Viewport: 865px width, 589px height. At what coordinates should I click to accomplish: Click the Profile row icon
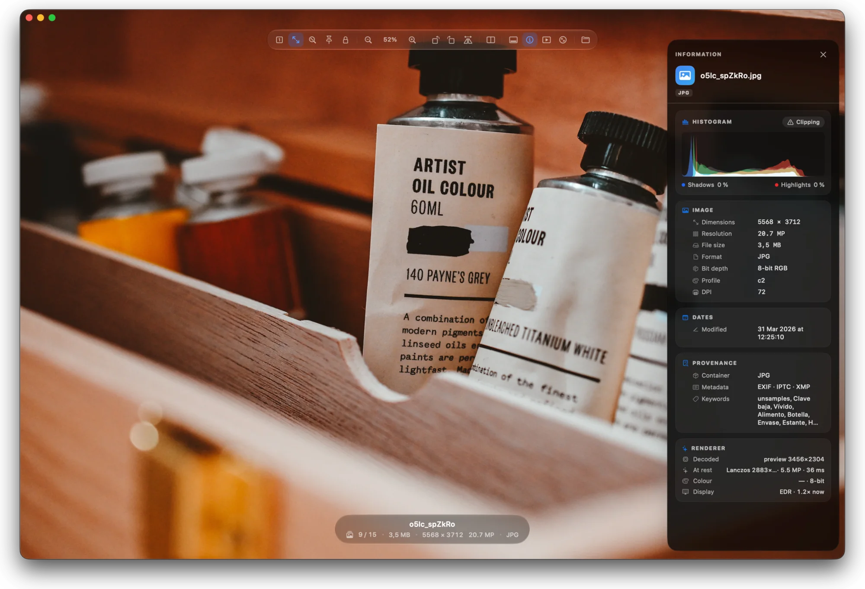(695, 281)
